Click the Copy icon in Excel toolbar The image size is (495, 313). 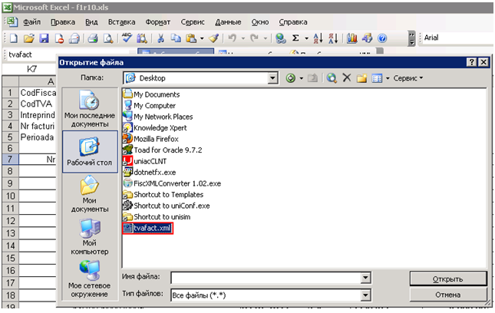[x=176, y=38]
